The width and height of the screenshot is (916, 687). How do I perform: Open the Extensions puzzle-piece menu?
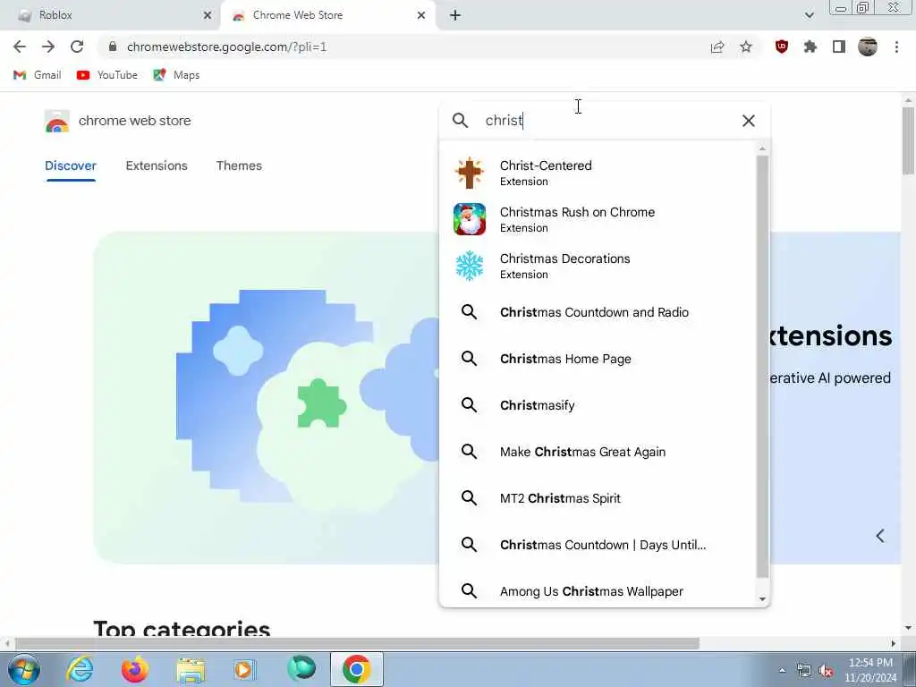point(810,47)
